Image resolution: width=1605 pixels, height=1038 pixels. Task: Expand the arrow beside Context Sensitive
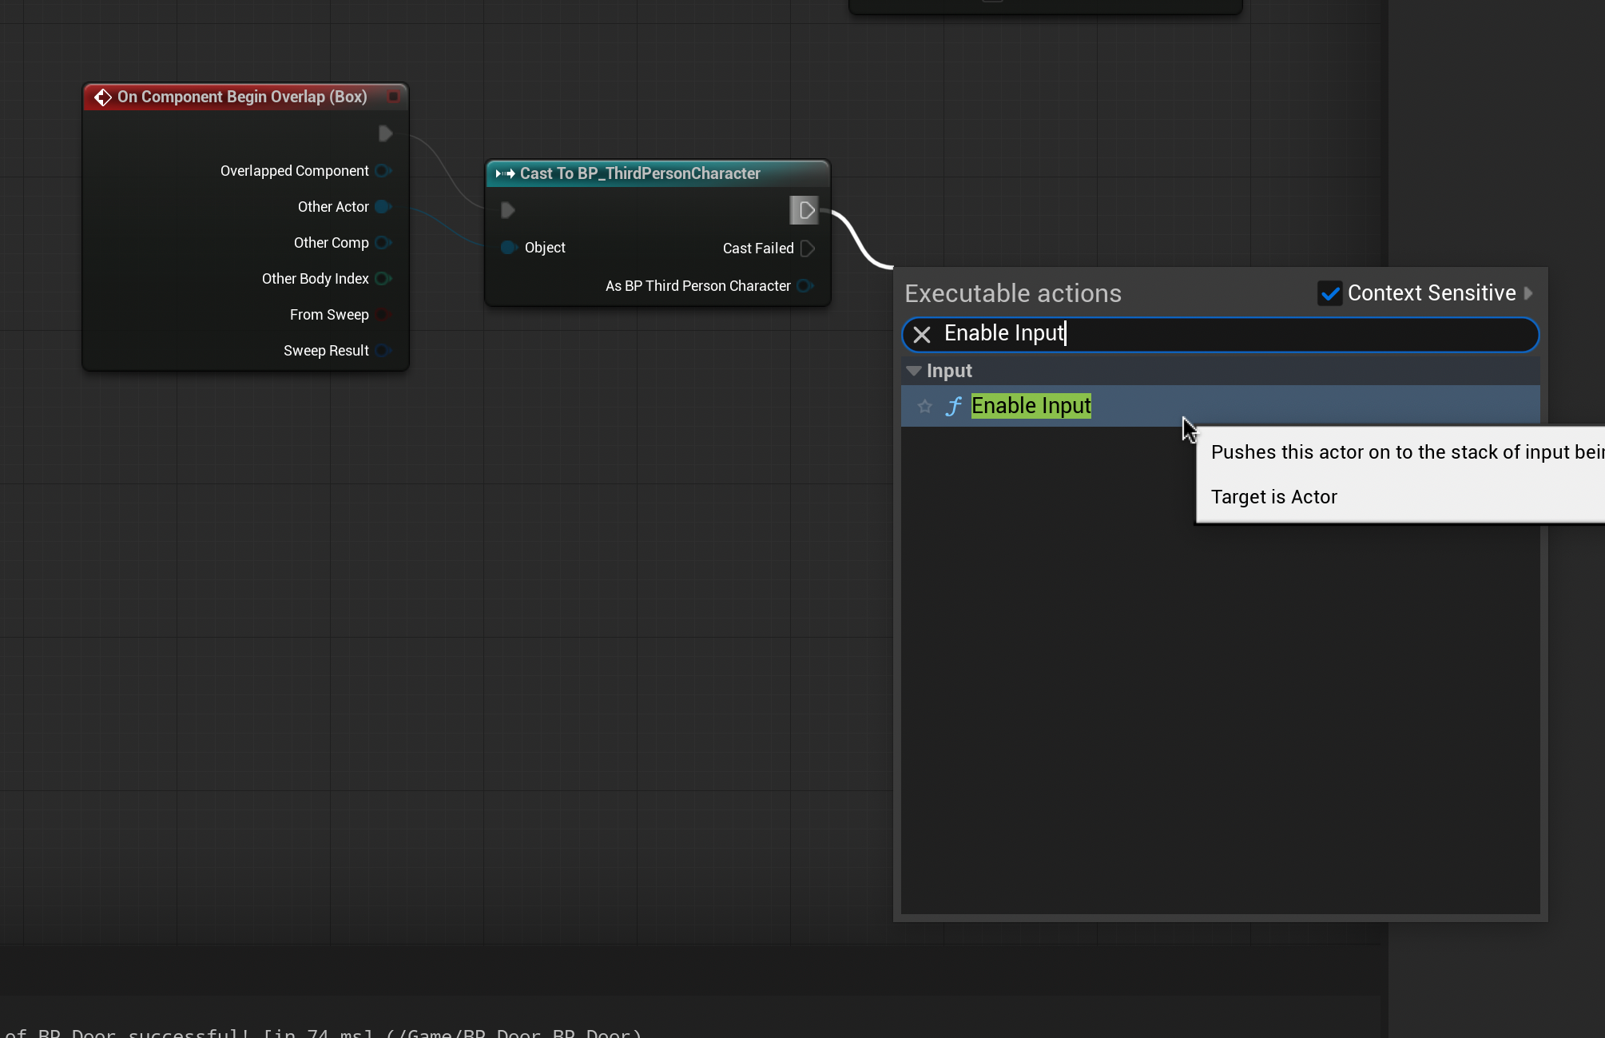[x=1528, y=293]
